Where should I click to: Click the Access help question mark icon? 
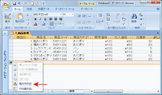(158, 9)
